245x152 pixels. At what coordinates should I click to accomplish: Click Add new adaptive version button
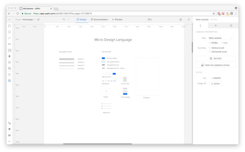pyautogui.click(x=216, y=65)
